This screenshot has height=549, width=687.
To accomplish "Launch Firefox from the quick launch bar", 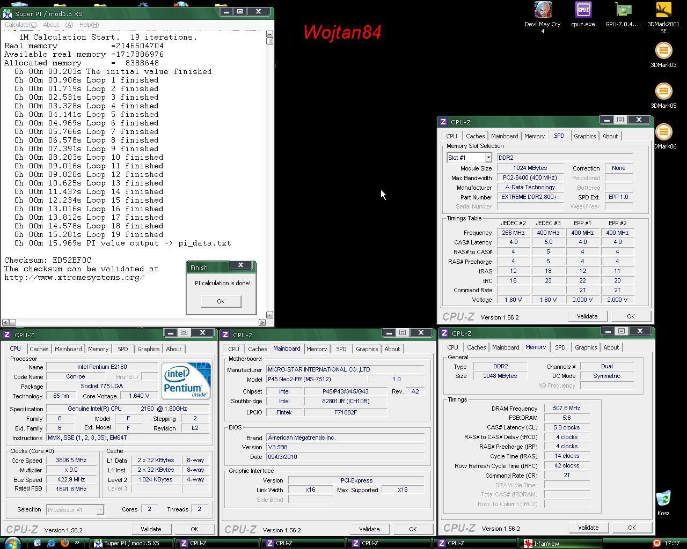I will [64, 543].
